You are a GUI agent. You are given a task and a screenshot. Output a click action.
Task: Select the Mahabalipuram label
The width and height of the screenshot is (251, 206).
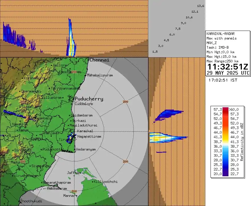pyautogui.click(x=100, y=75)
